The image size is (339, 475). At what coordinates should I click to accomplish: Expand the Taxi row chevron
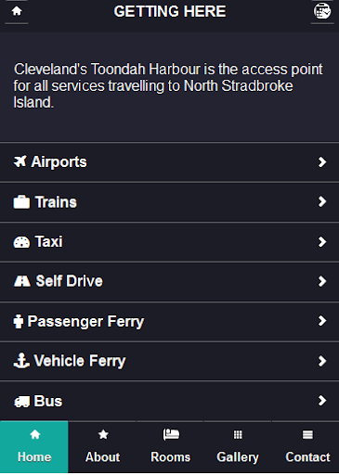click(322, 241)
